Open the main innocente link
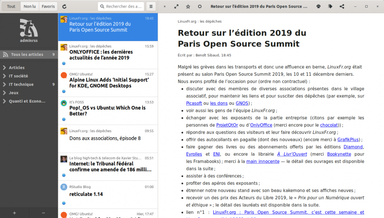Viewport: 384px width, 218px height. [263, 161]
